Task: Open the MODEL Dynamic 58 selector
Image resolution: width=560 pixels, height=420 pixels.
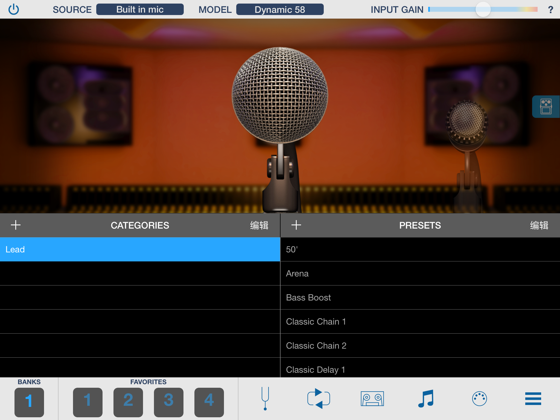Action: click(280, 10)
